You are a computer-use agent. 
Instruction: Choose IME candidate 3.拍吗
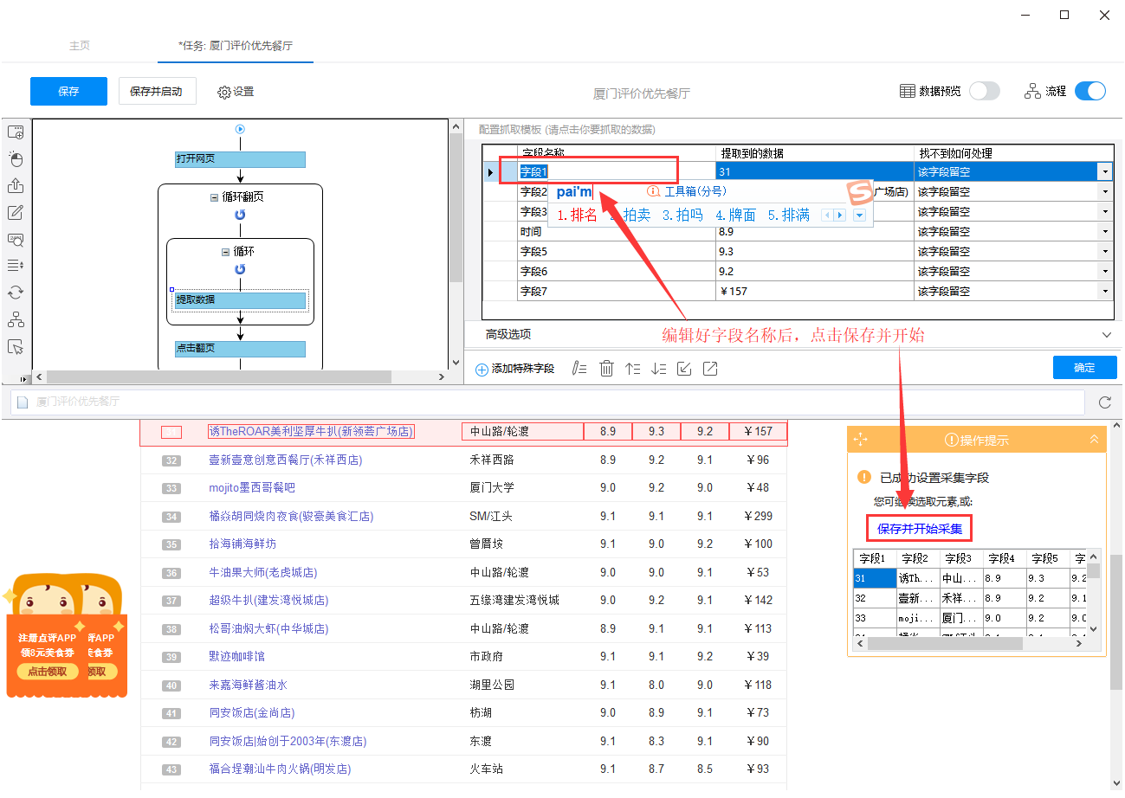point(682,216)
